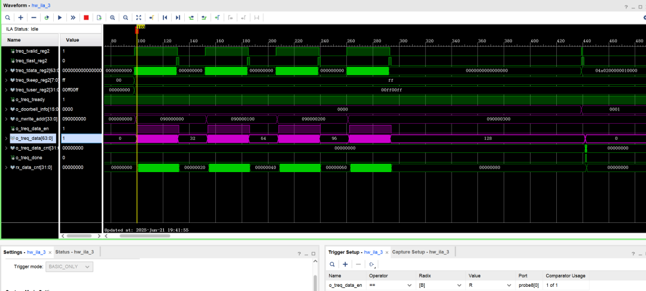The height and width of the screenshot is (291, 646).
Task: Jump to next transition icon
Action: point(205,18)
